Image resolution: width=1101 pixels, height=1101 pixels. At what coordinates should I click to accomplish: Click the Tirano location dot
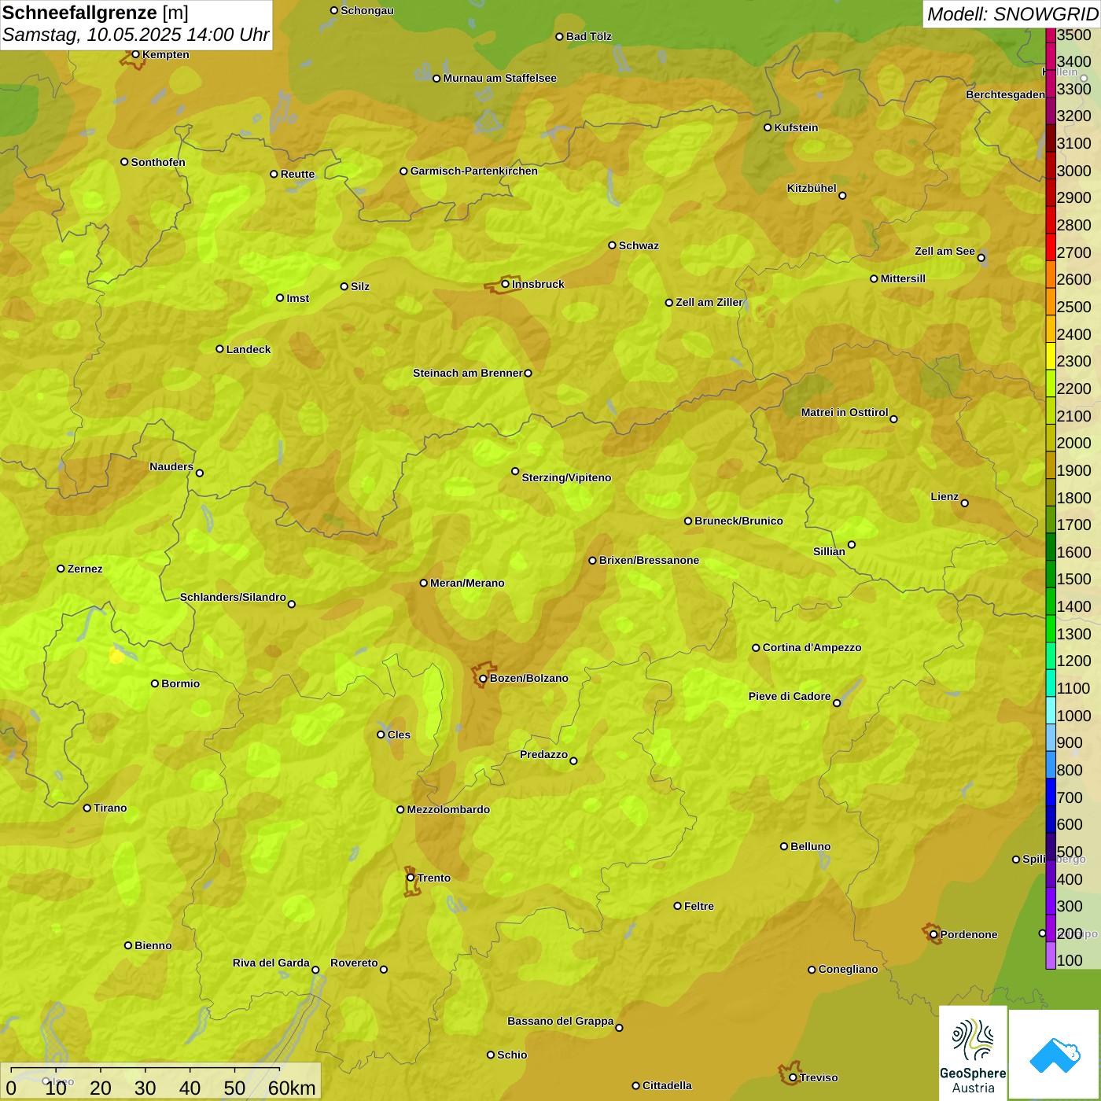point(87,808)
